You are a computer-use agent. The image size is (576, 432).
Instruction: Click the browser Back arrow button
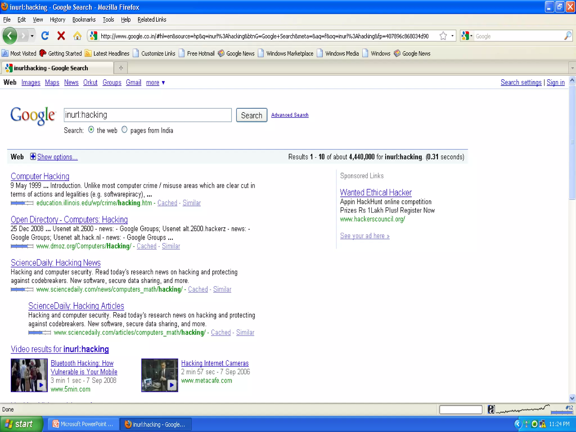pyautogui.click(x=10, y=36)
